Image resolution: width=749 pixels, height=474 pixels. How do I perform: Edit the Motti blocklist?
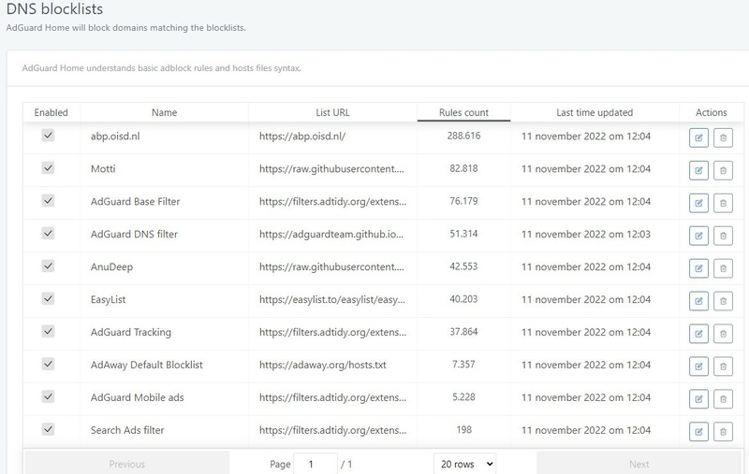pyautogui.click(x=698, y=170)
